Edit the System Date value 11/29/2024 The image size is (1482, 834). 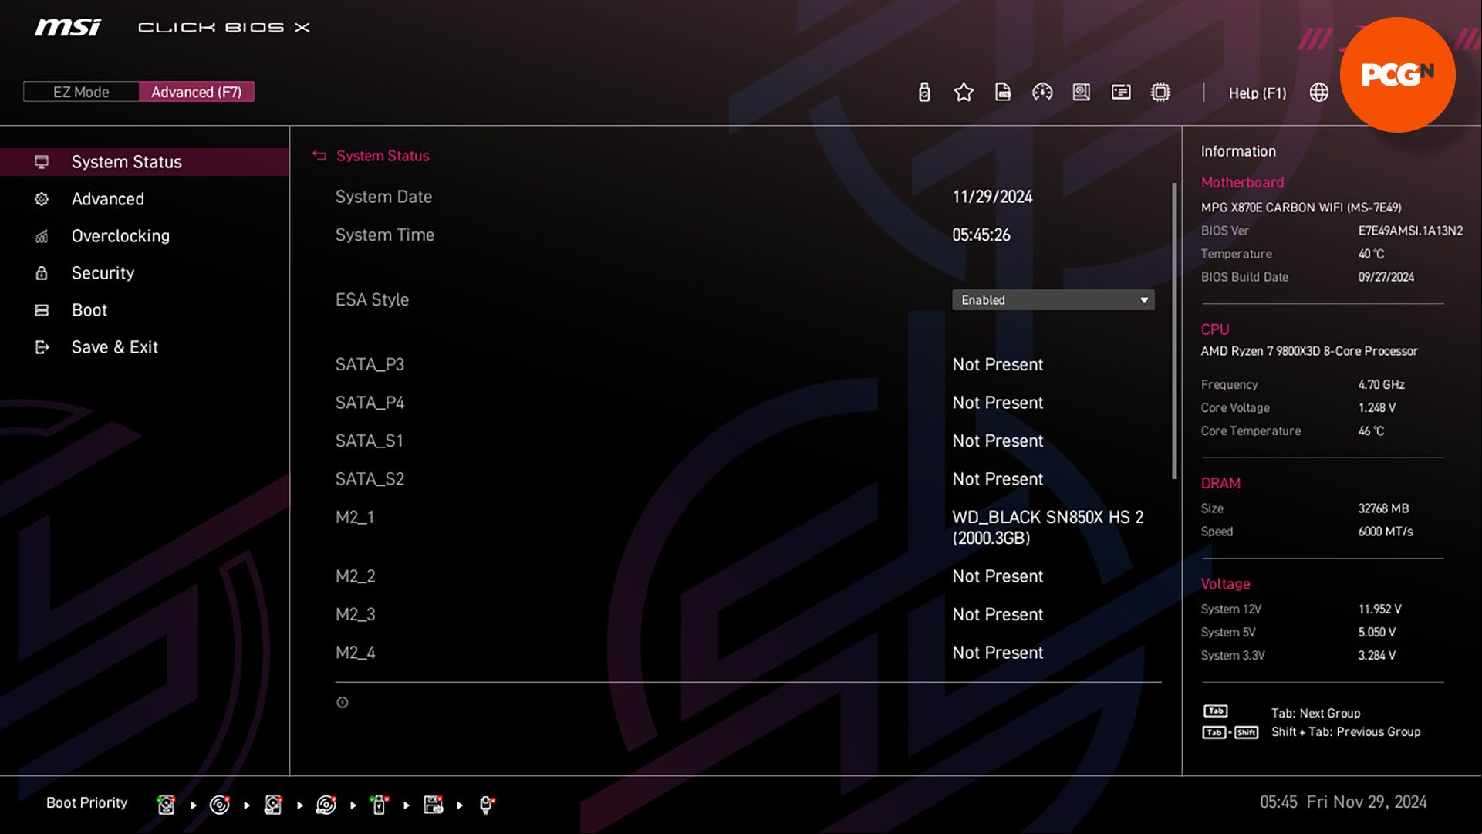(x=992, y=197)
